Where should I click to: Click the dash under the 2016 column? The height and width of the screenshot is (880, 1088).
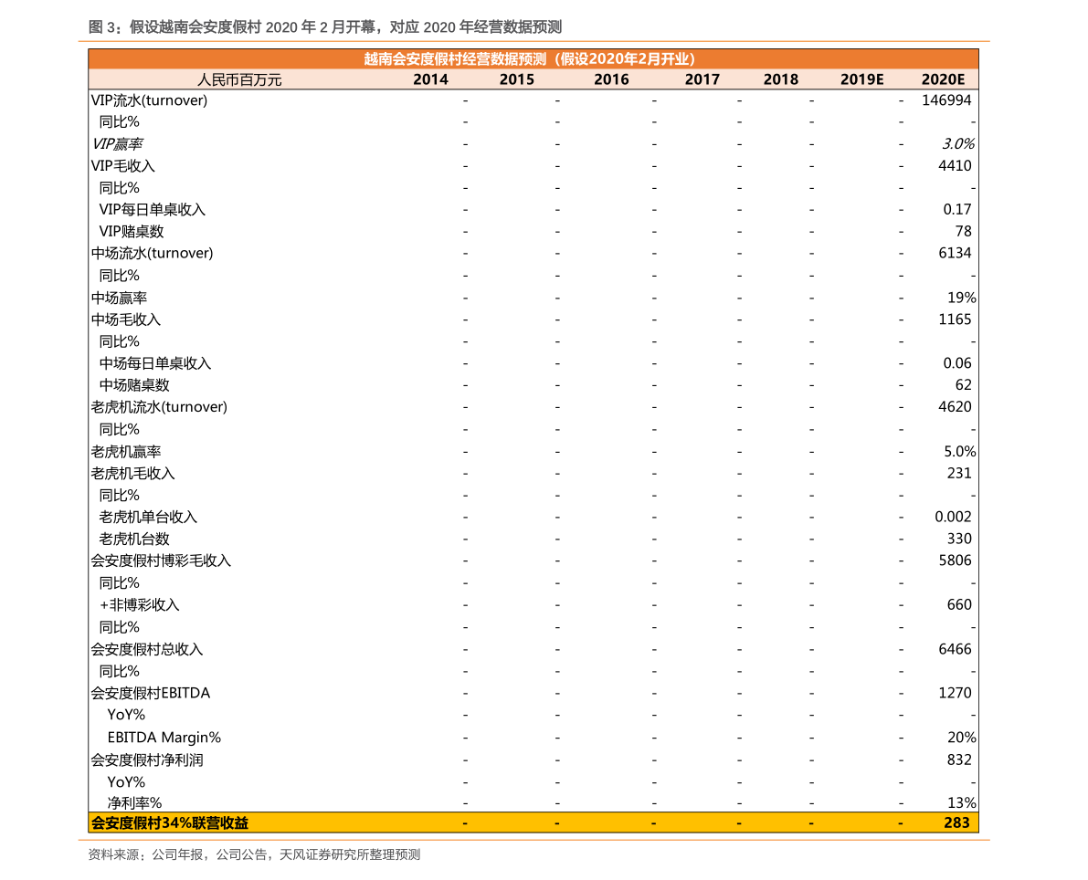click(653, 823)
